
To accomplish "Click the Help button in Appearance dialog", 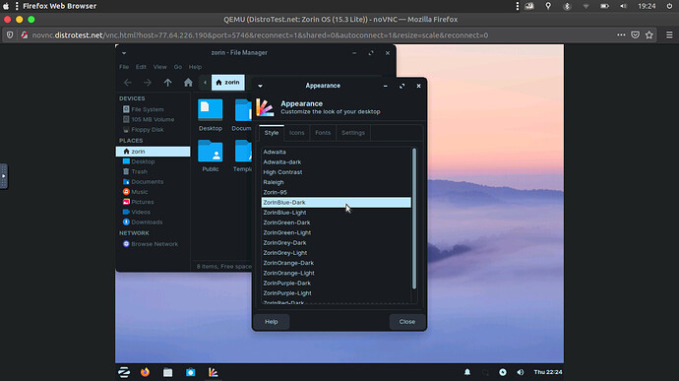I will tap(271, 322).
